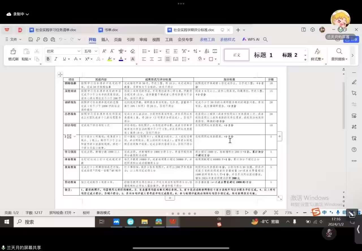Click the WPS AI icon
Screen dimensions: 362x251
pyautogui.click(x=251, y=40)
